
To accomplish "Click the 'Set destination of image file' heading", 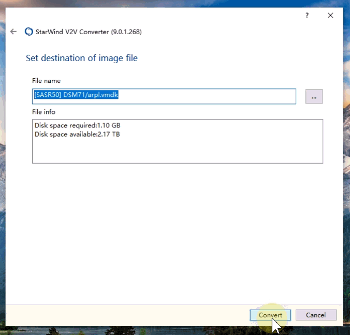I will [82, 58].
